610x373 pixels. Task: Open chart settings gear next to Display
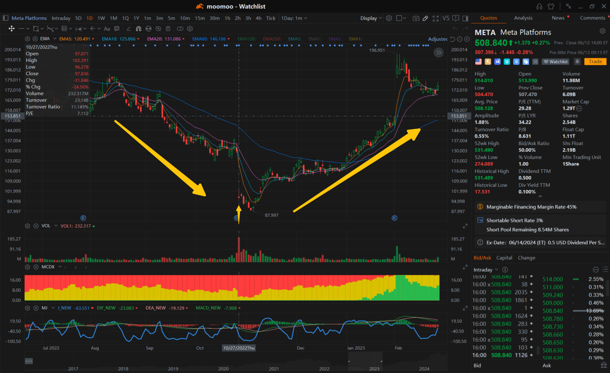pos(389,18)
